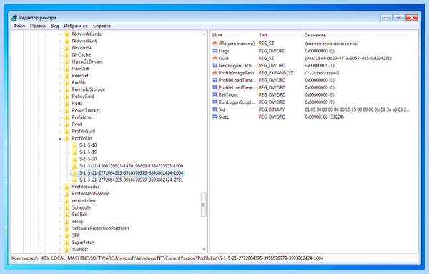Click the S-1-5-18 folder icon

74,145
